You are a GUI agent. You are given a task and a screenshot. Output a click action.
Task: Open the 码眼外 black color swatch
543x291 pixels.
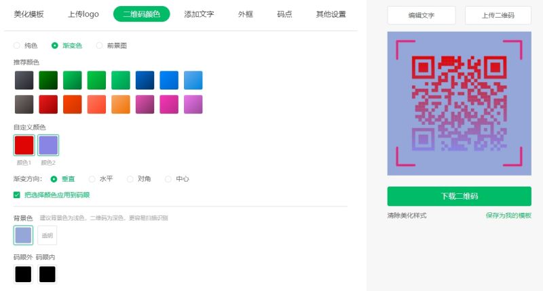[24, 274]
